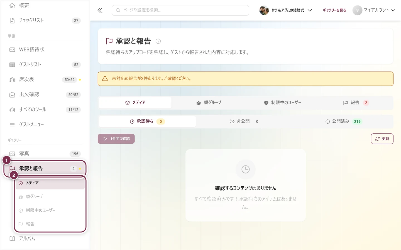
Task: Click the checklist document icon
Action: click(12, 21)
